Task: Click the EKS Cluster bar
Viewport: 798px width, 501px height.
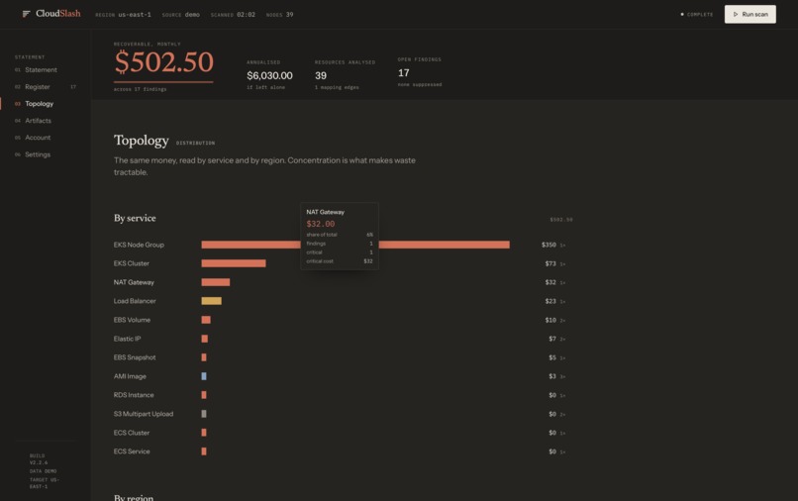Action: point(234,263)
